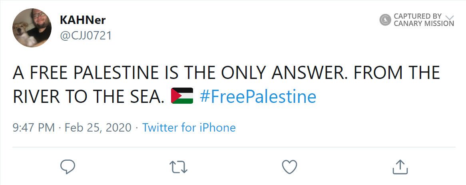
Task: Open the KAHNer display name
Action: tap(83, 20)
